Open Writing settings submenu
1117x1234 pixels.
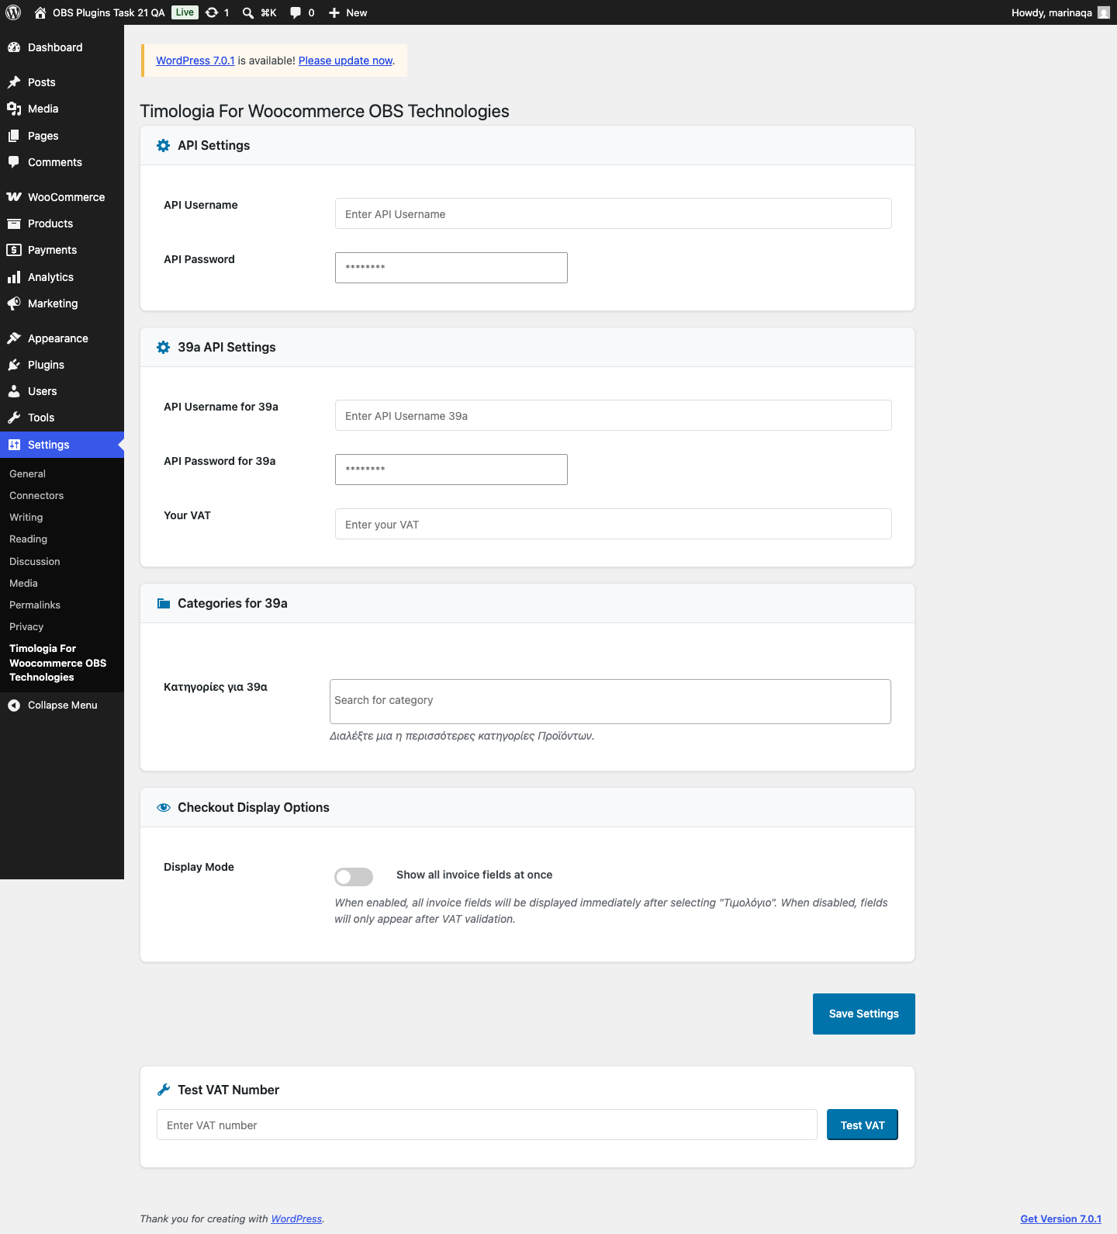[26, 517]
